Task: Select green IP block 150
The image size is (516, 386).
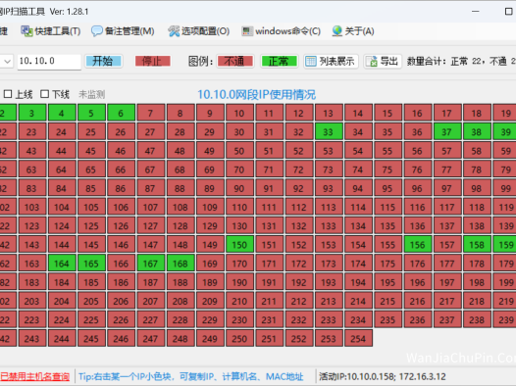Action: (239, 244)
